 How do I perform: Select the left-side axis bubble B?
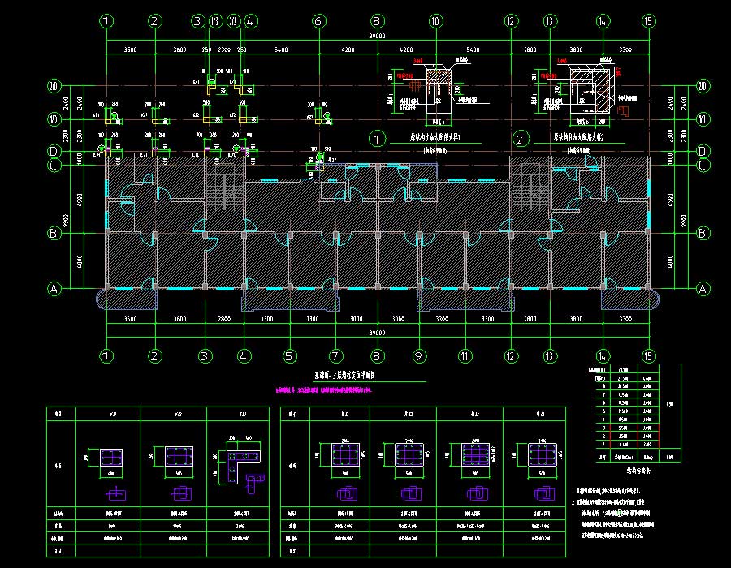coord(54,234)
